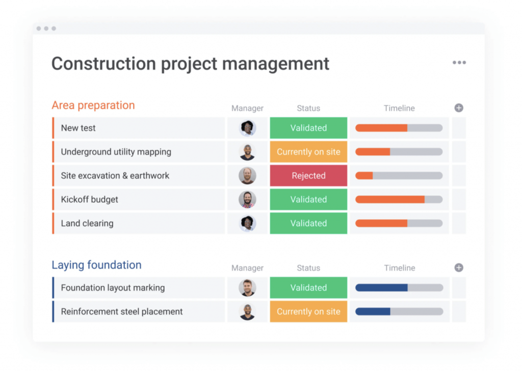Image resolution: width=522 pixels, height=371 pixels.
Task: Click the Manager avatar on Kickoff budget row
Action: click(x=247, y=199)
